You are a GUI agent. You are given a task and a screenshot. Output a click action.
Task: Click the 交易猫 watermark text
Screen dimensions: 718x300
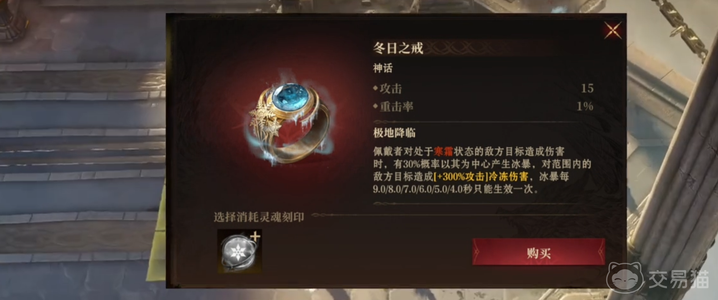point(679,279)
